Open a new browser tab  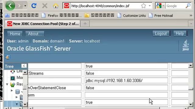tap(85, 24)
